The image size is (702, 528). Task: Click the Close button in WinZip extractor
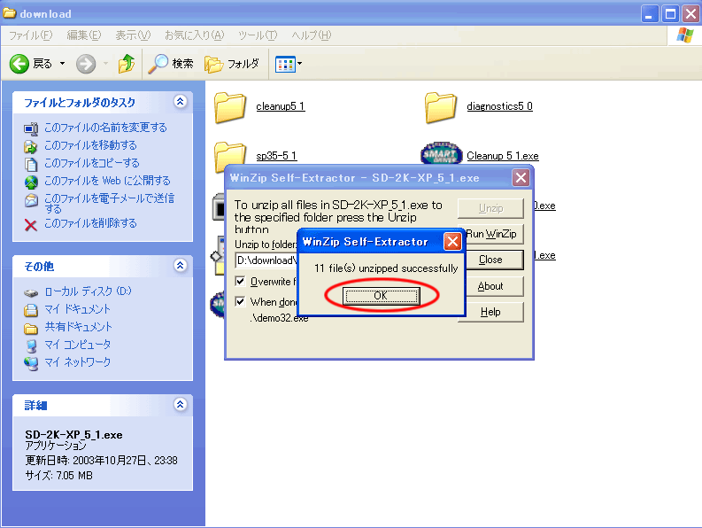[x=490, y=260]
